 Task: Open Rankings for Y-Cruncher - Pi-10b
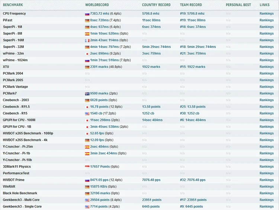267,160
